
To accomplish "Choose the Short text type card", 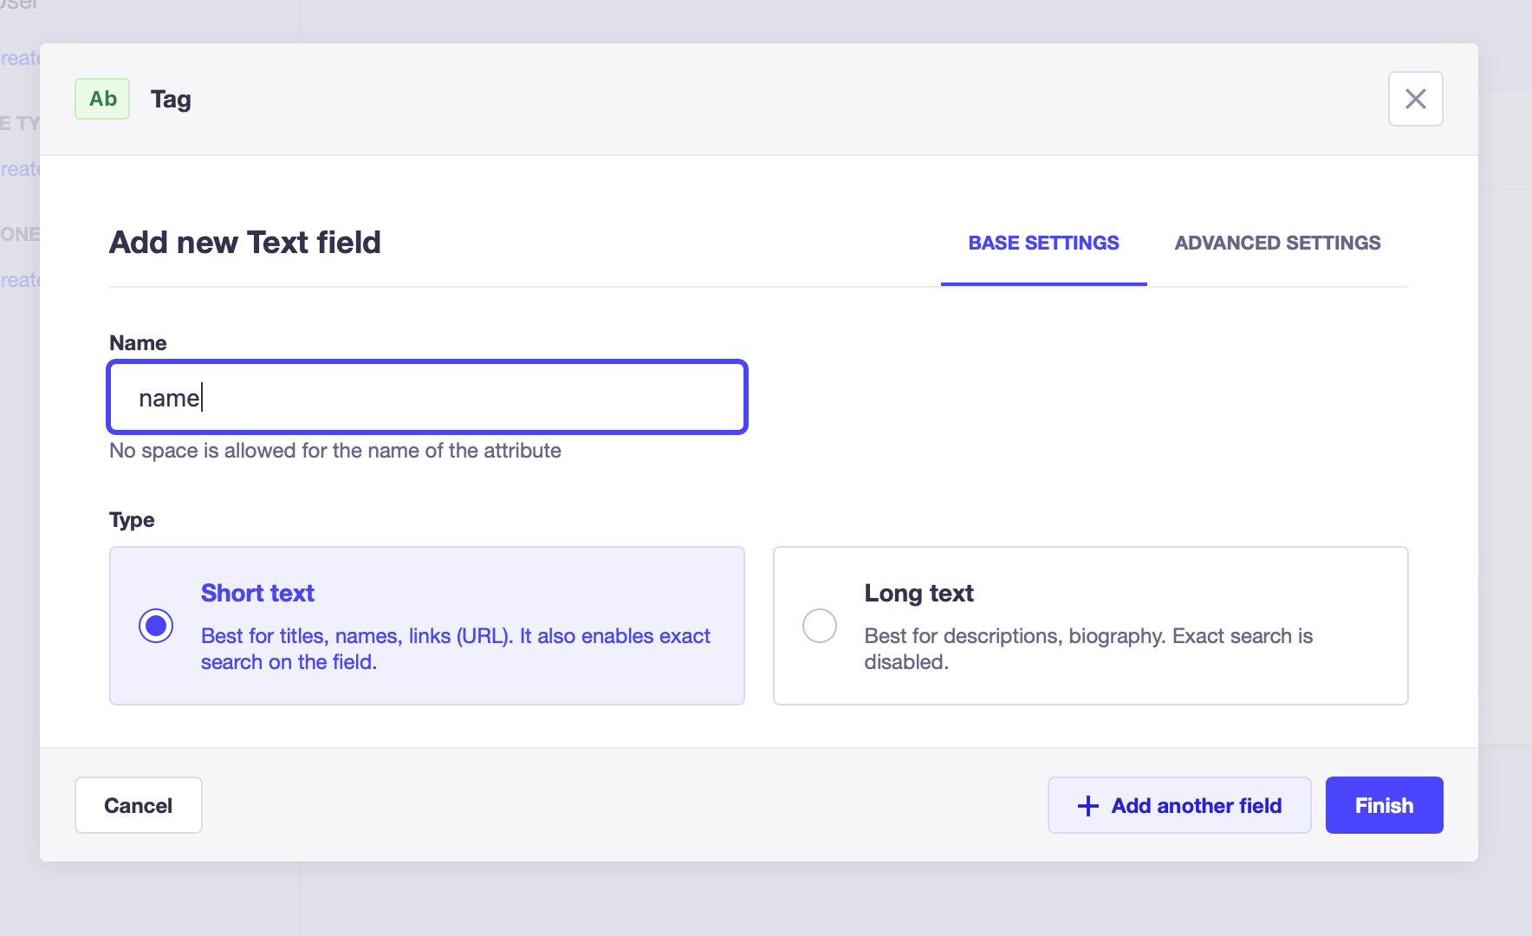I will (x=427, y=626).
